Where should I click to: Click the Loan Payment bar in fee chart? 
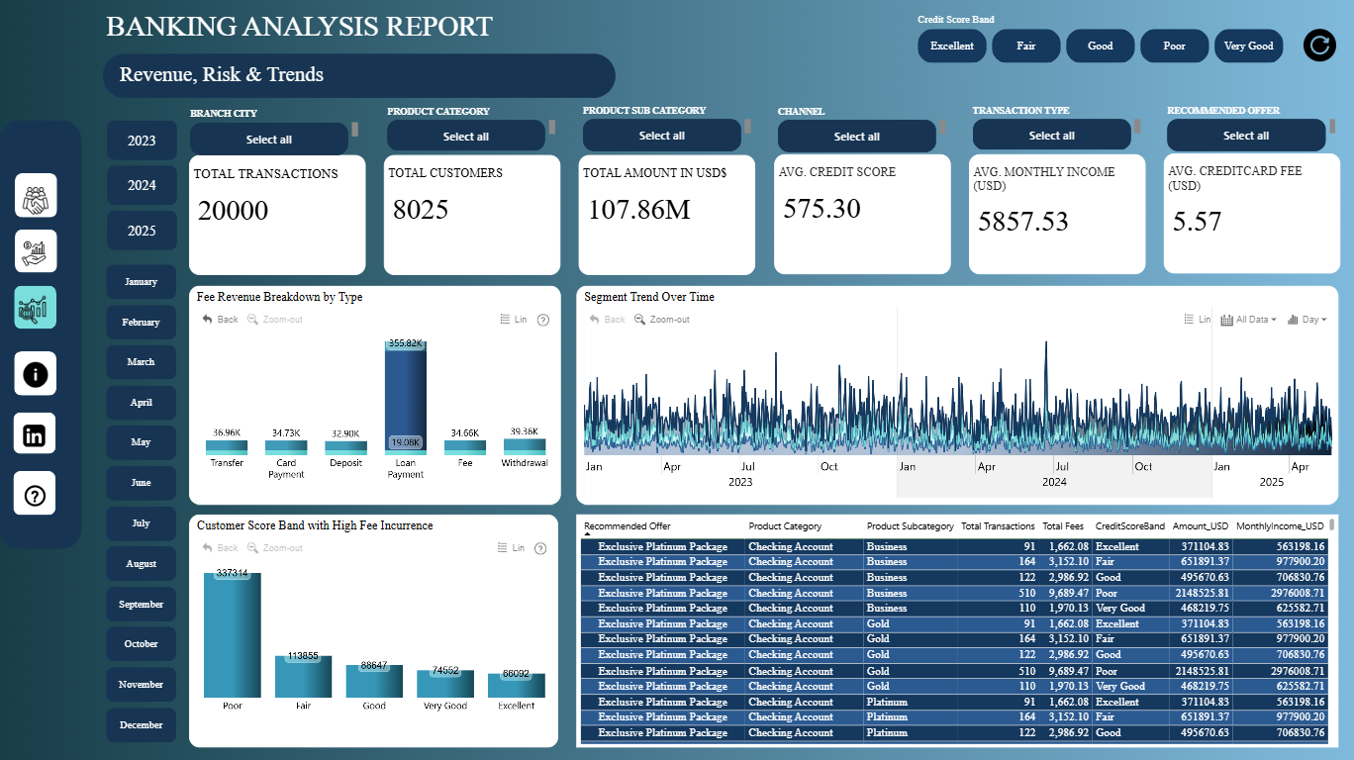tap(406, 396)
